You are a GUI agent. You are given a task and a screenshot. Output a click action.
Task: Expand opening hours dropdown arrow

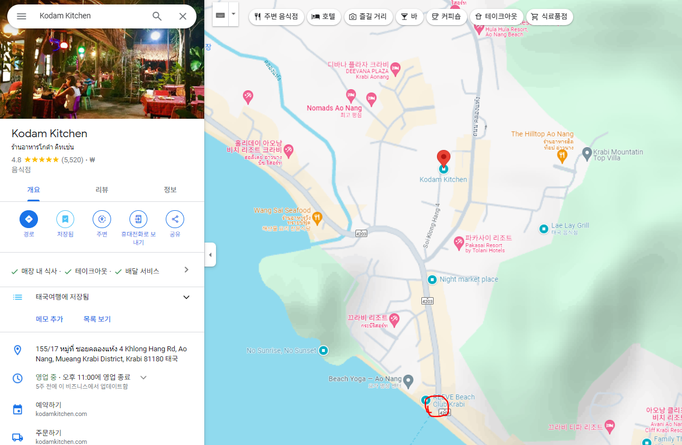coord(143,378)
